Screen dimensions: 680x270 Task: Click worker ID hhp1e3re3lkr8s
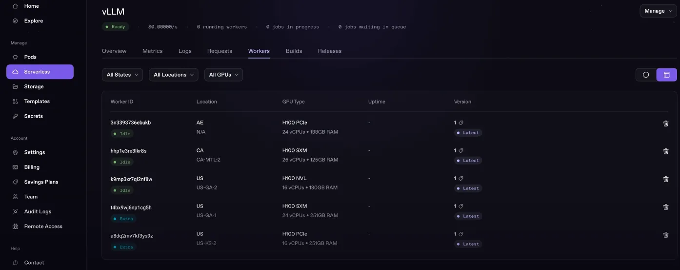pyautogui.click(x=128, y=151)
